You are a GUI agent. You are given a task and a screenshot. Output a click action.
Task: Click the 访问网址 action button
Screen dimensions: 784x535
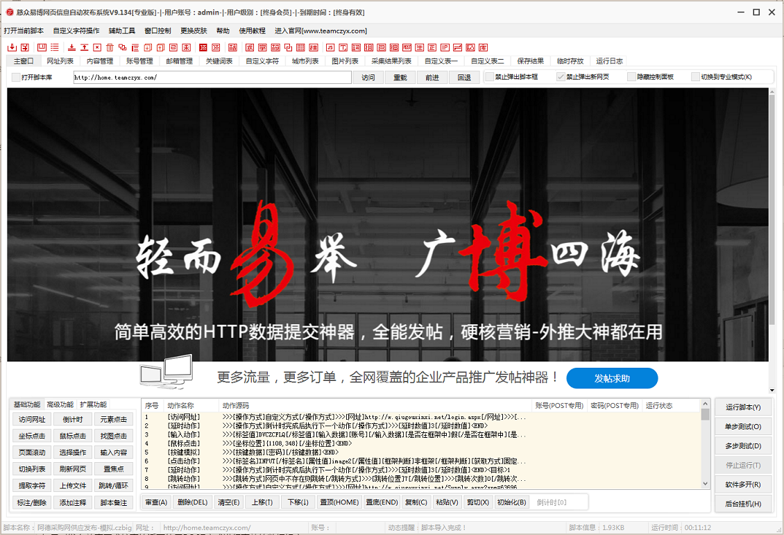(x=32, y=420)
